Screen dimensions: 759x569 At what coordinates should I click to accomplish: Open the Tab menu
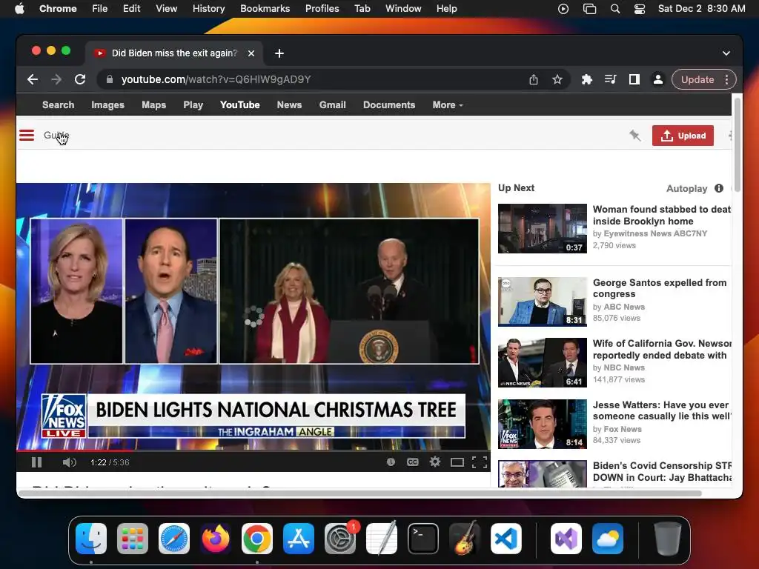[362, 9]
